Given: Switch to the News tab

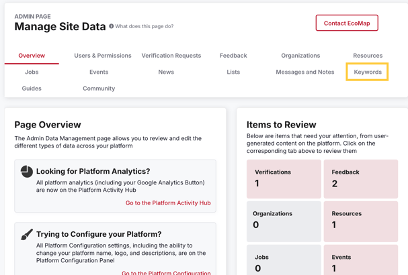Looking at the screenshot, I should click(x=166, y=72).
